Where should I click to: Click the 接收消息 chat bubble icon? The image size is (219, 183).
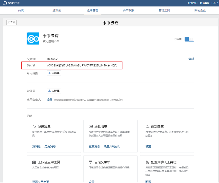click(91, 127)
